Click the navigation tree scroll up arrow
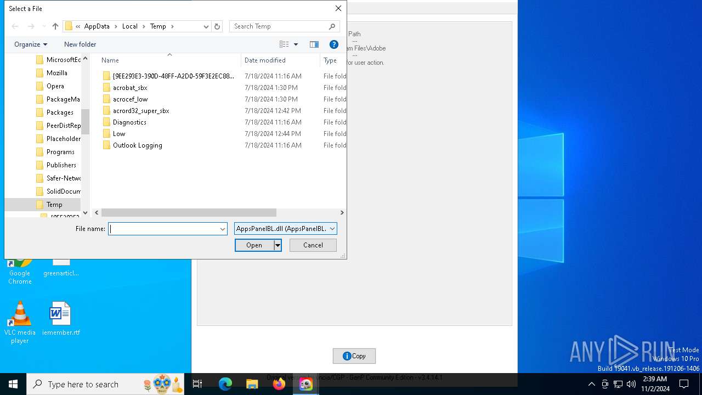Viewport: 702px width, 395px height. coord(85,58)
